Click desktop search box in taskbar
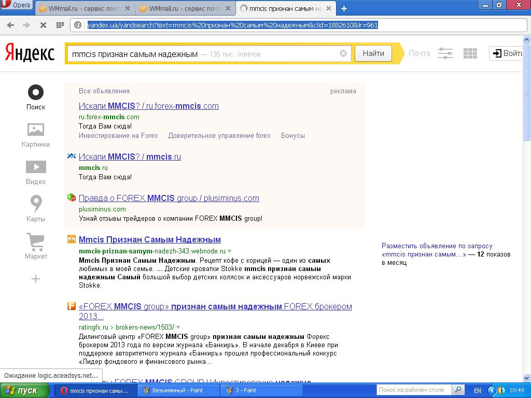 point(414,390)
